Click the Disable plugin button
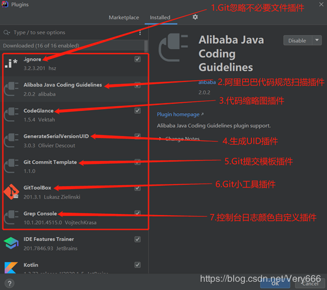The width and height of the screenshot is (327, 290). [297, 41]
